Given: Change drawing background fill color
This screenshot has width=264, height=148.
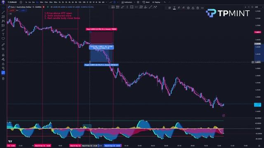Looking at the screenshot, I should (x=184, y=8).
